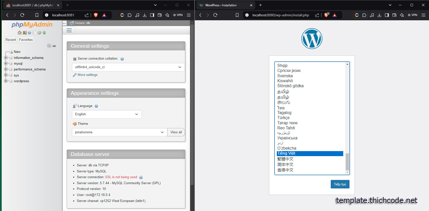This screenshot has height=211, width=429.
Task: Open downloads icon in WordPress browser window
Action: (379, 15)
